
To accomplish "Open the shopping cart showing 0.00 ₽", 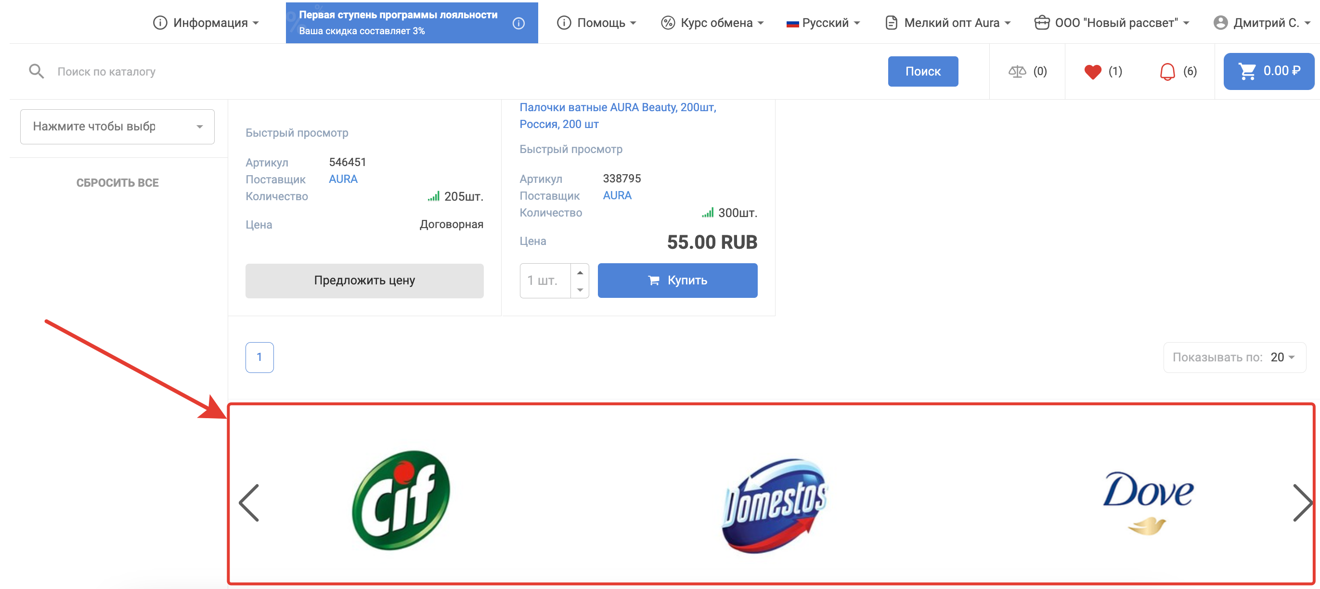I will tap(1268, 71).
